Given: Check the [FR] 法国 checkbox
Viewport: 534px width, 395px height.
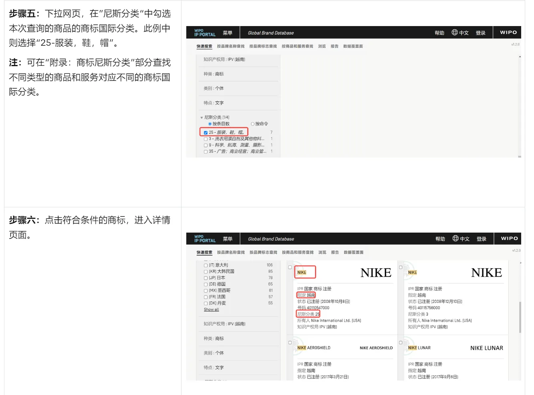Looking at the screenshot, I should [206, 297].
